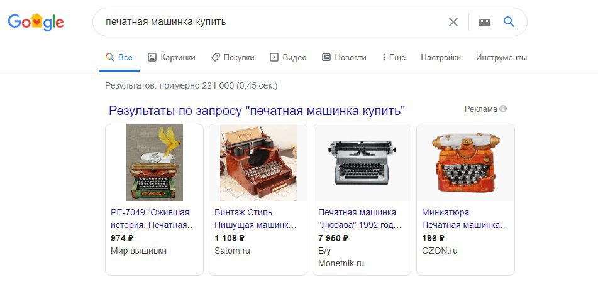Click the Satom.ru vintage typewriter thumbnail
Viewport: 598px width, 287px height.
pos(258,163)
